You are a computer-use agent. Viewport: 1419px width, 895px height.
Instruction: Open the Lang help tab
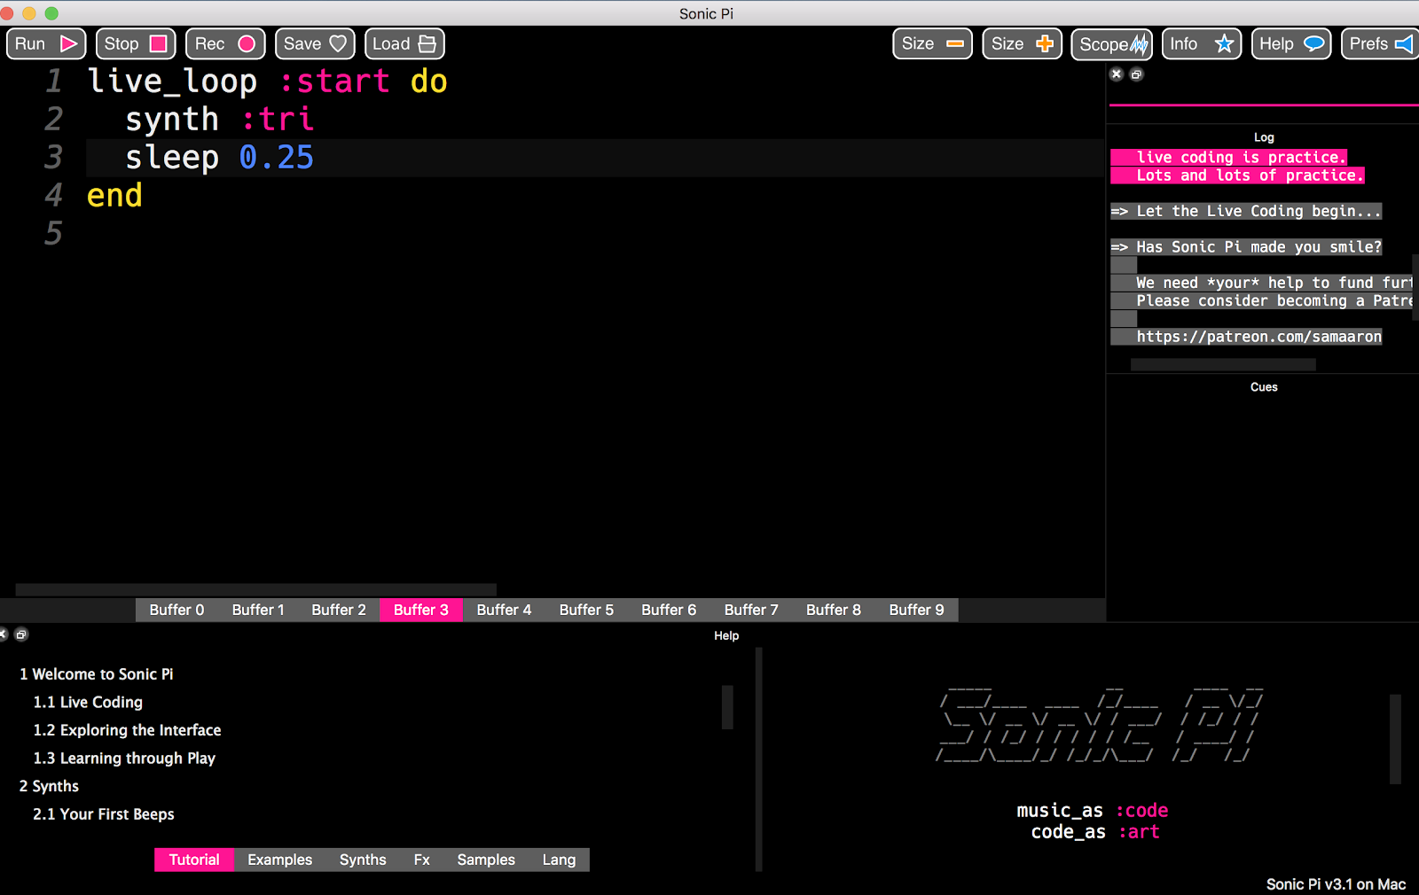tap(559, 860)
